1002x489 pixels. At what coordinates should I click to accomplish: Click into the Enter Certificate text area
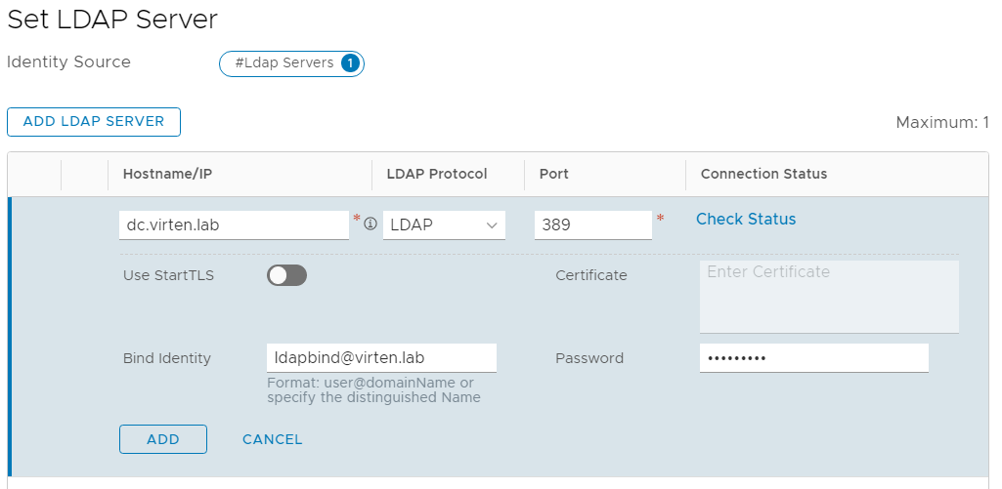(x=829, y=296)
